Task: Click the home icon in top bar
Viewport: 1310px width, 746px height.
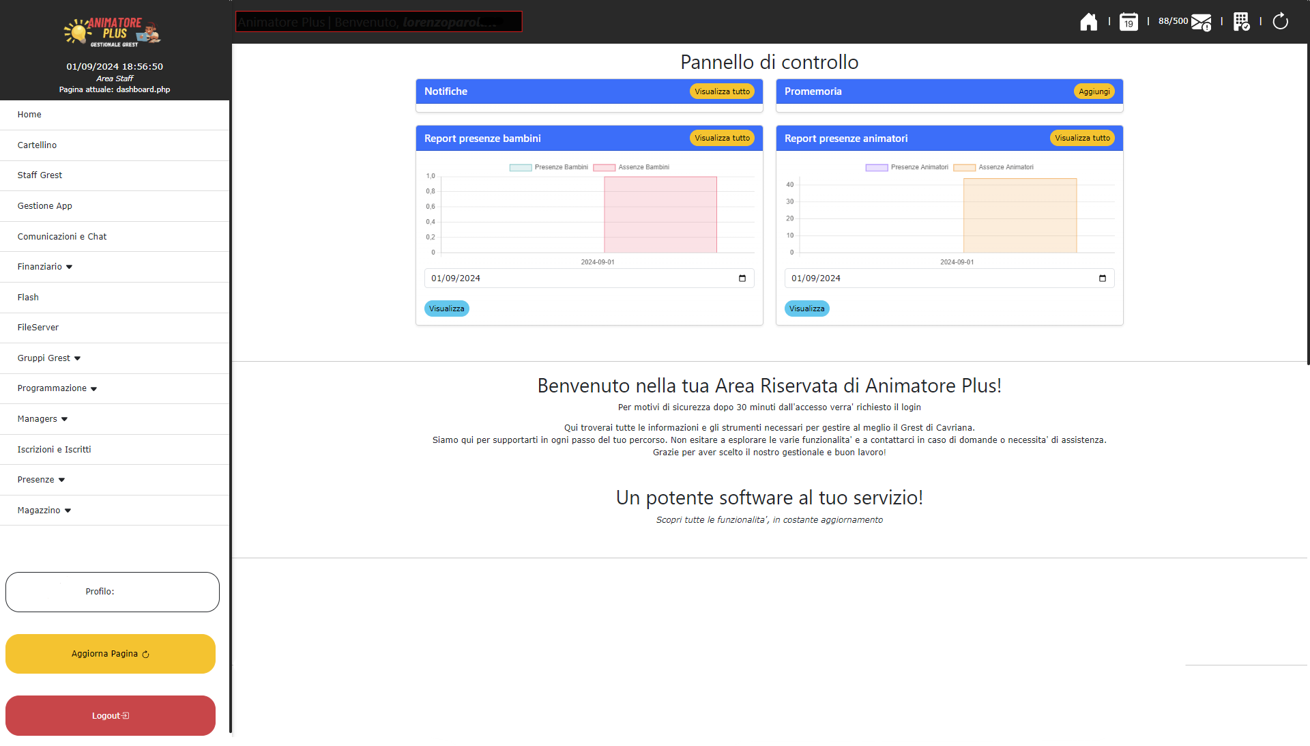Action: pyautogui.click(x=1088, y=22)
